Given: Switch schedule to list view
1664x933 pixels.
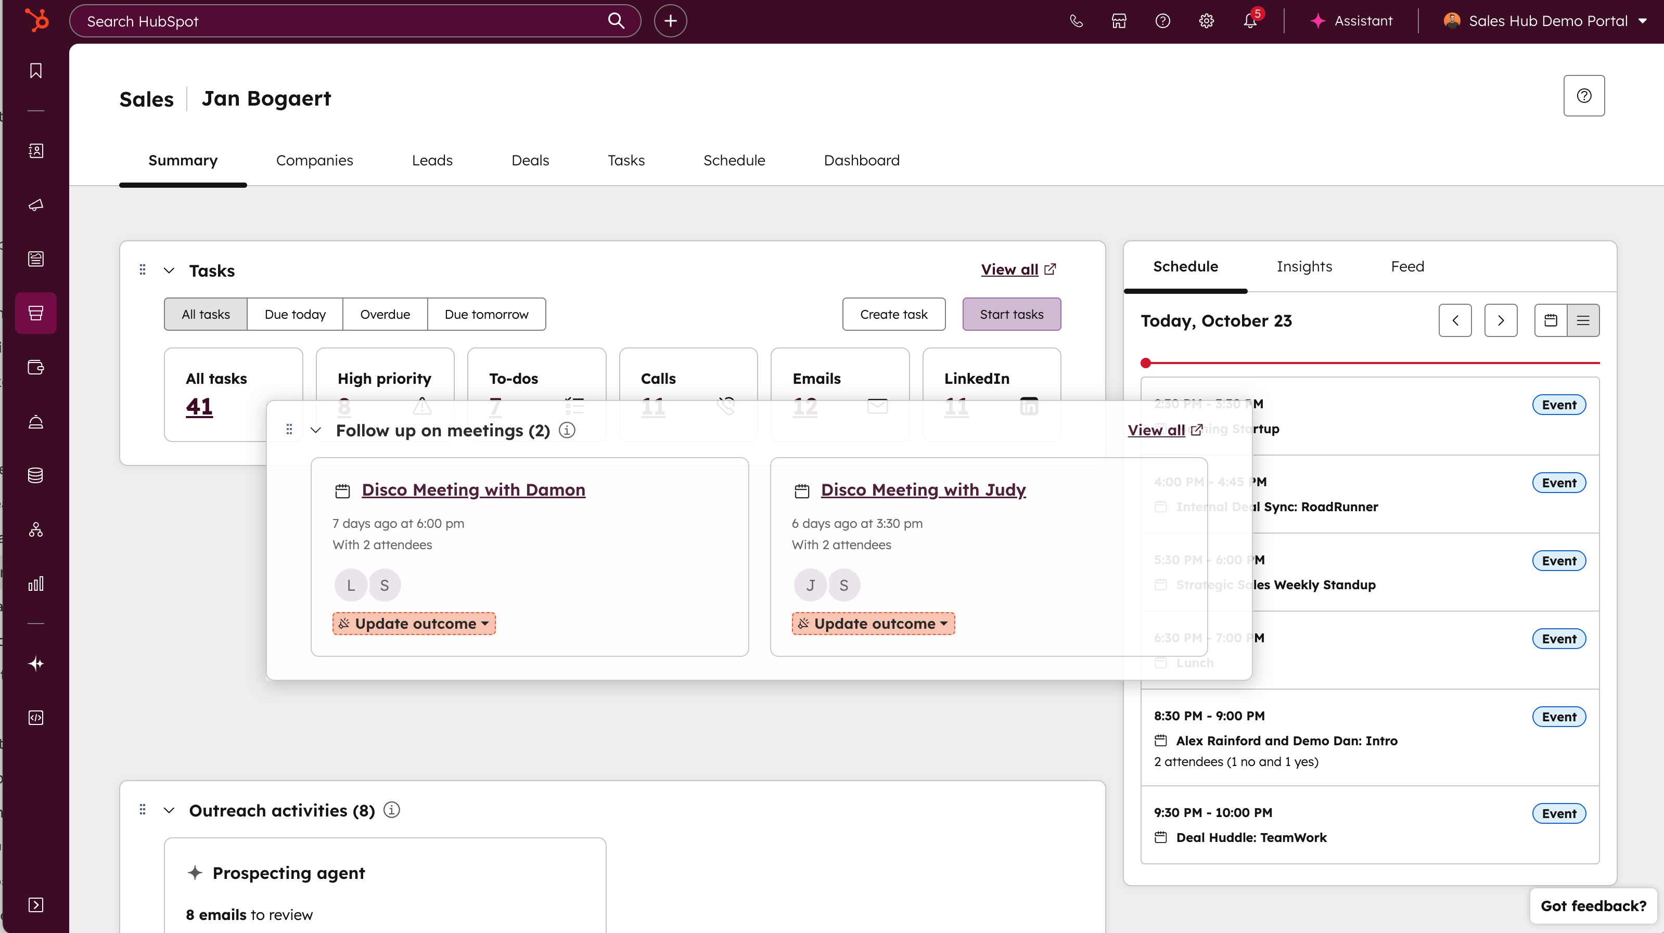Looking at the screenshot, I should point(1583,320).
